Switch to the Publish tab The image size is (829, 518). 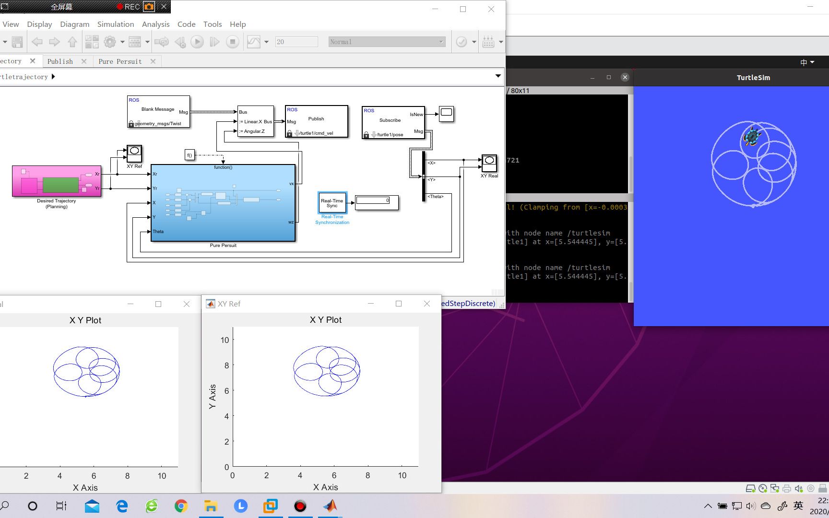point(60,61)
